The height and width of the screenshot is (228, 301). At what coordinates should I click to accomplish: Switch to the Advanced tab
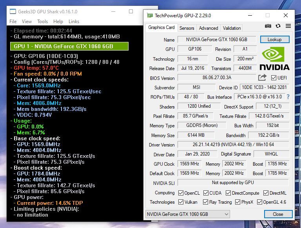(209, 28)
